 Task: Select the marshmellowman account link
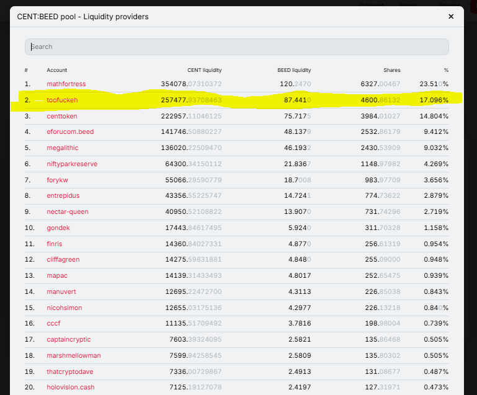[x=74, y=356]
